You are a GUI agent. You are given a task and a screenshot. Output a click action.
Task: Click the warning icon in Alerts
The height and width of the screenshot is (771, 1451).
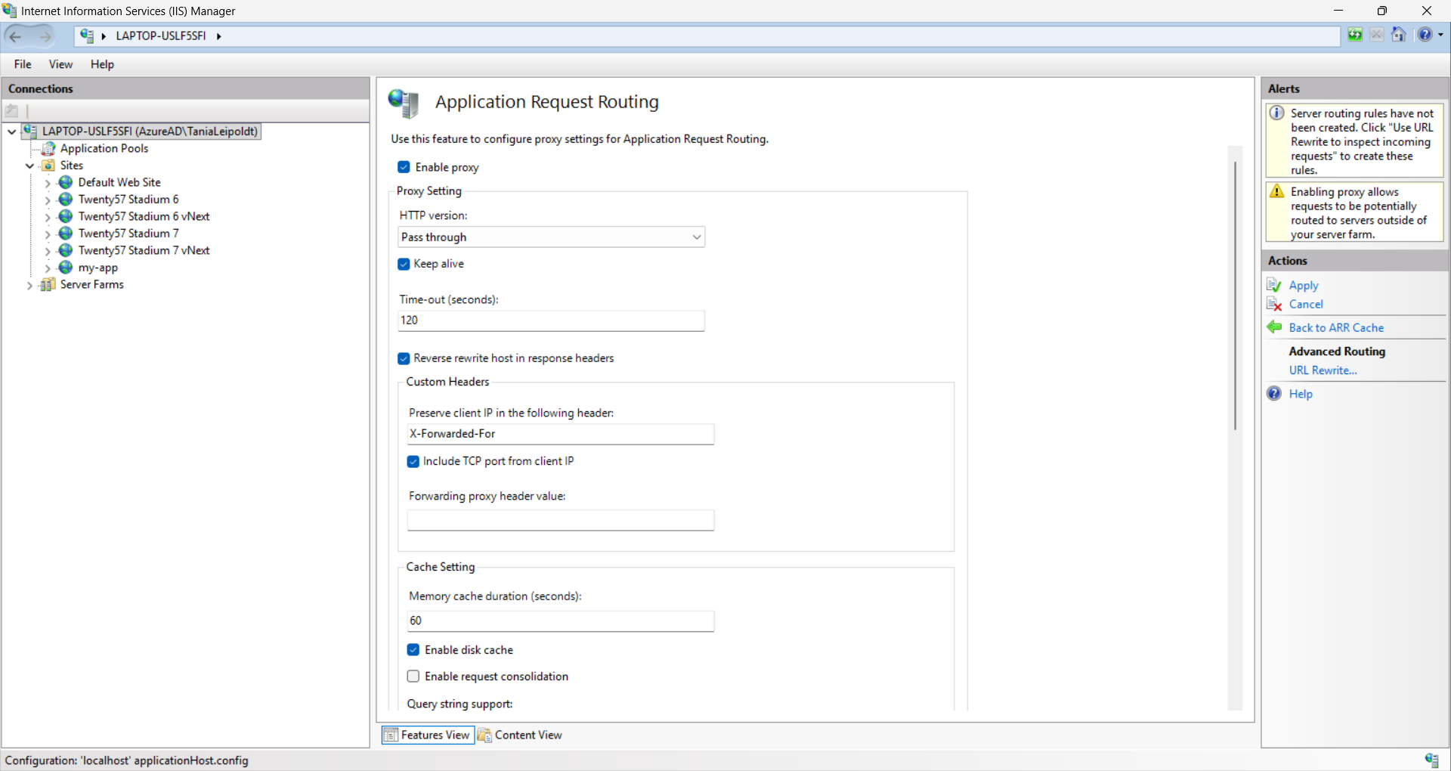(x=1277, y=191)
